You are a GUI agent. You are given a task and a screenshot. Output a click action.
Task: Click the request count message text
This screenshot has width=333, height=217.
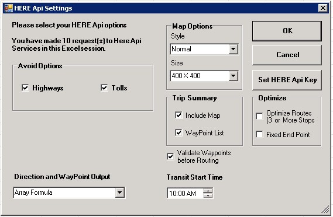coord(77,44)
